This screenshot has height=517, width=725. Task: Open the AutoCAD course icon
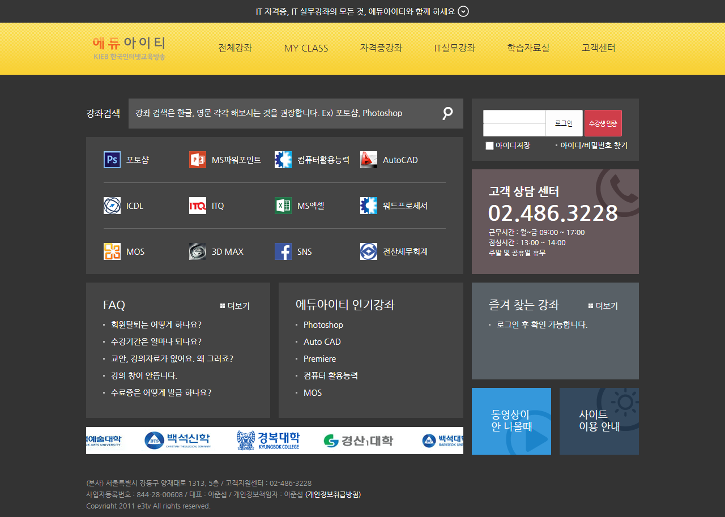tap(369, 160)
